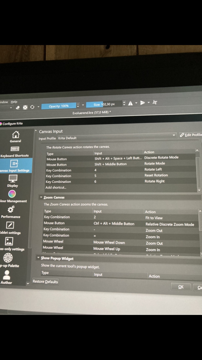Image resolution: width=202 pixels, height=360 pixels.
Task: Open the Author settings page
Action: pyautogui.click(x=6, y=277)
